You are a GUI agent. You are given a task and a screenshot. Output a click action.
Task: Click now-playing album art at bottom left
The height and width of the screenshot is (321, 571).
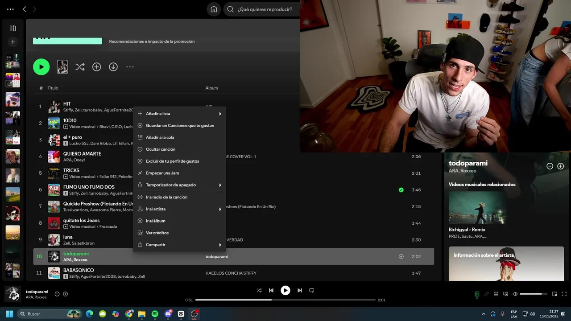pos(13,294)
